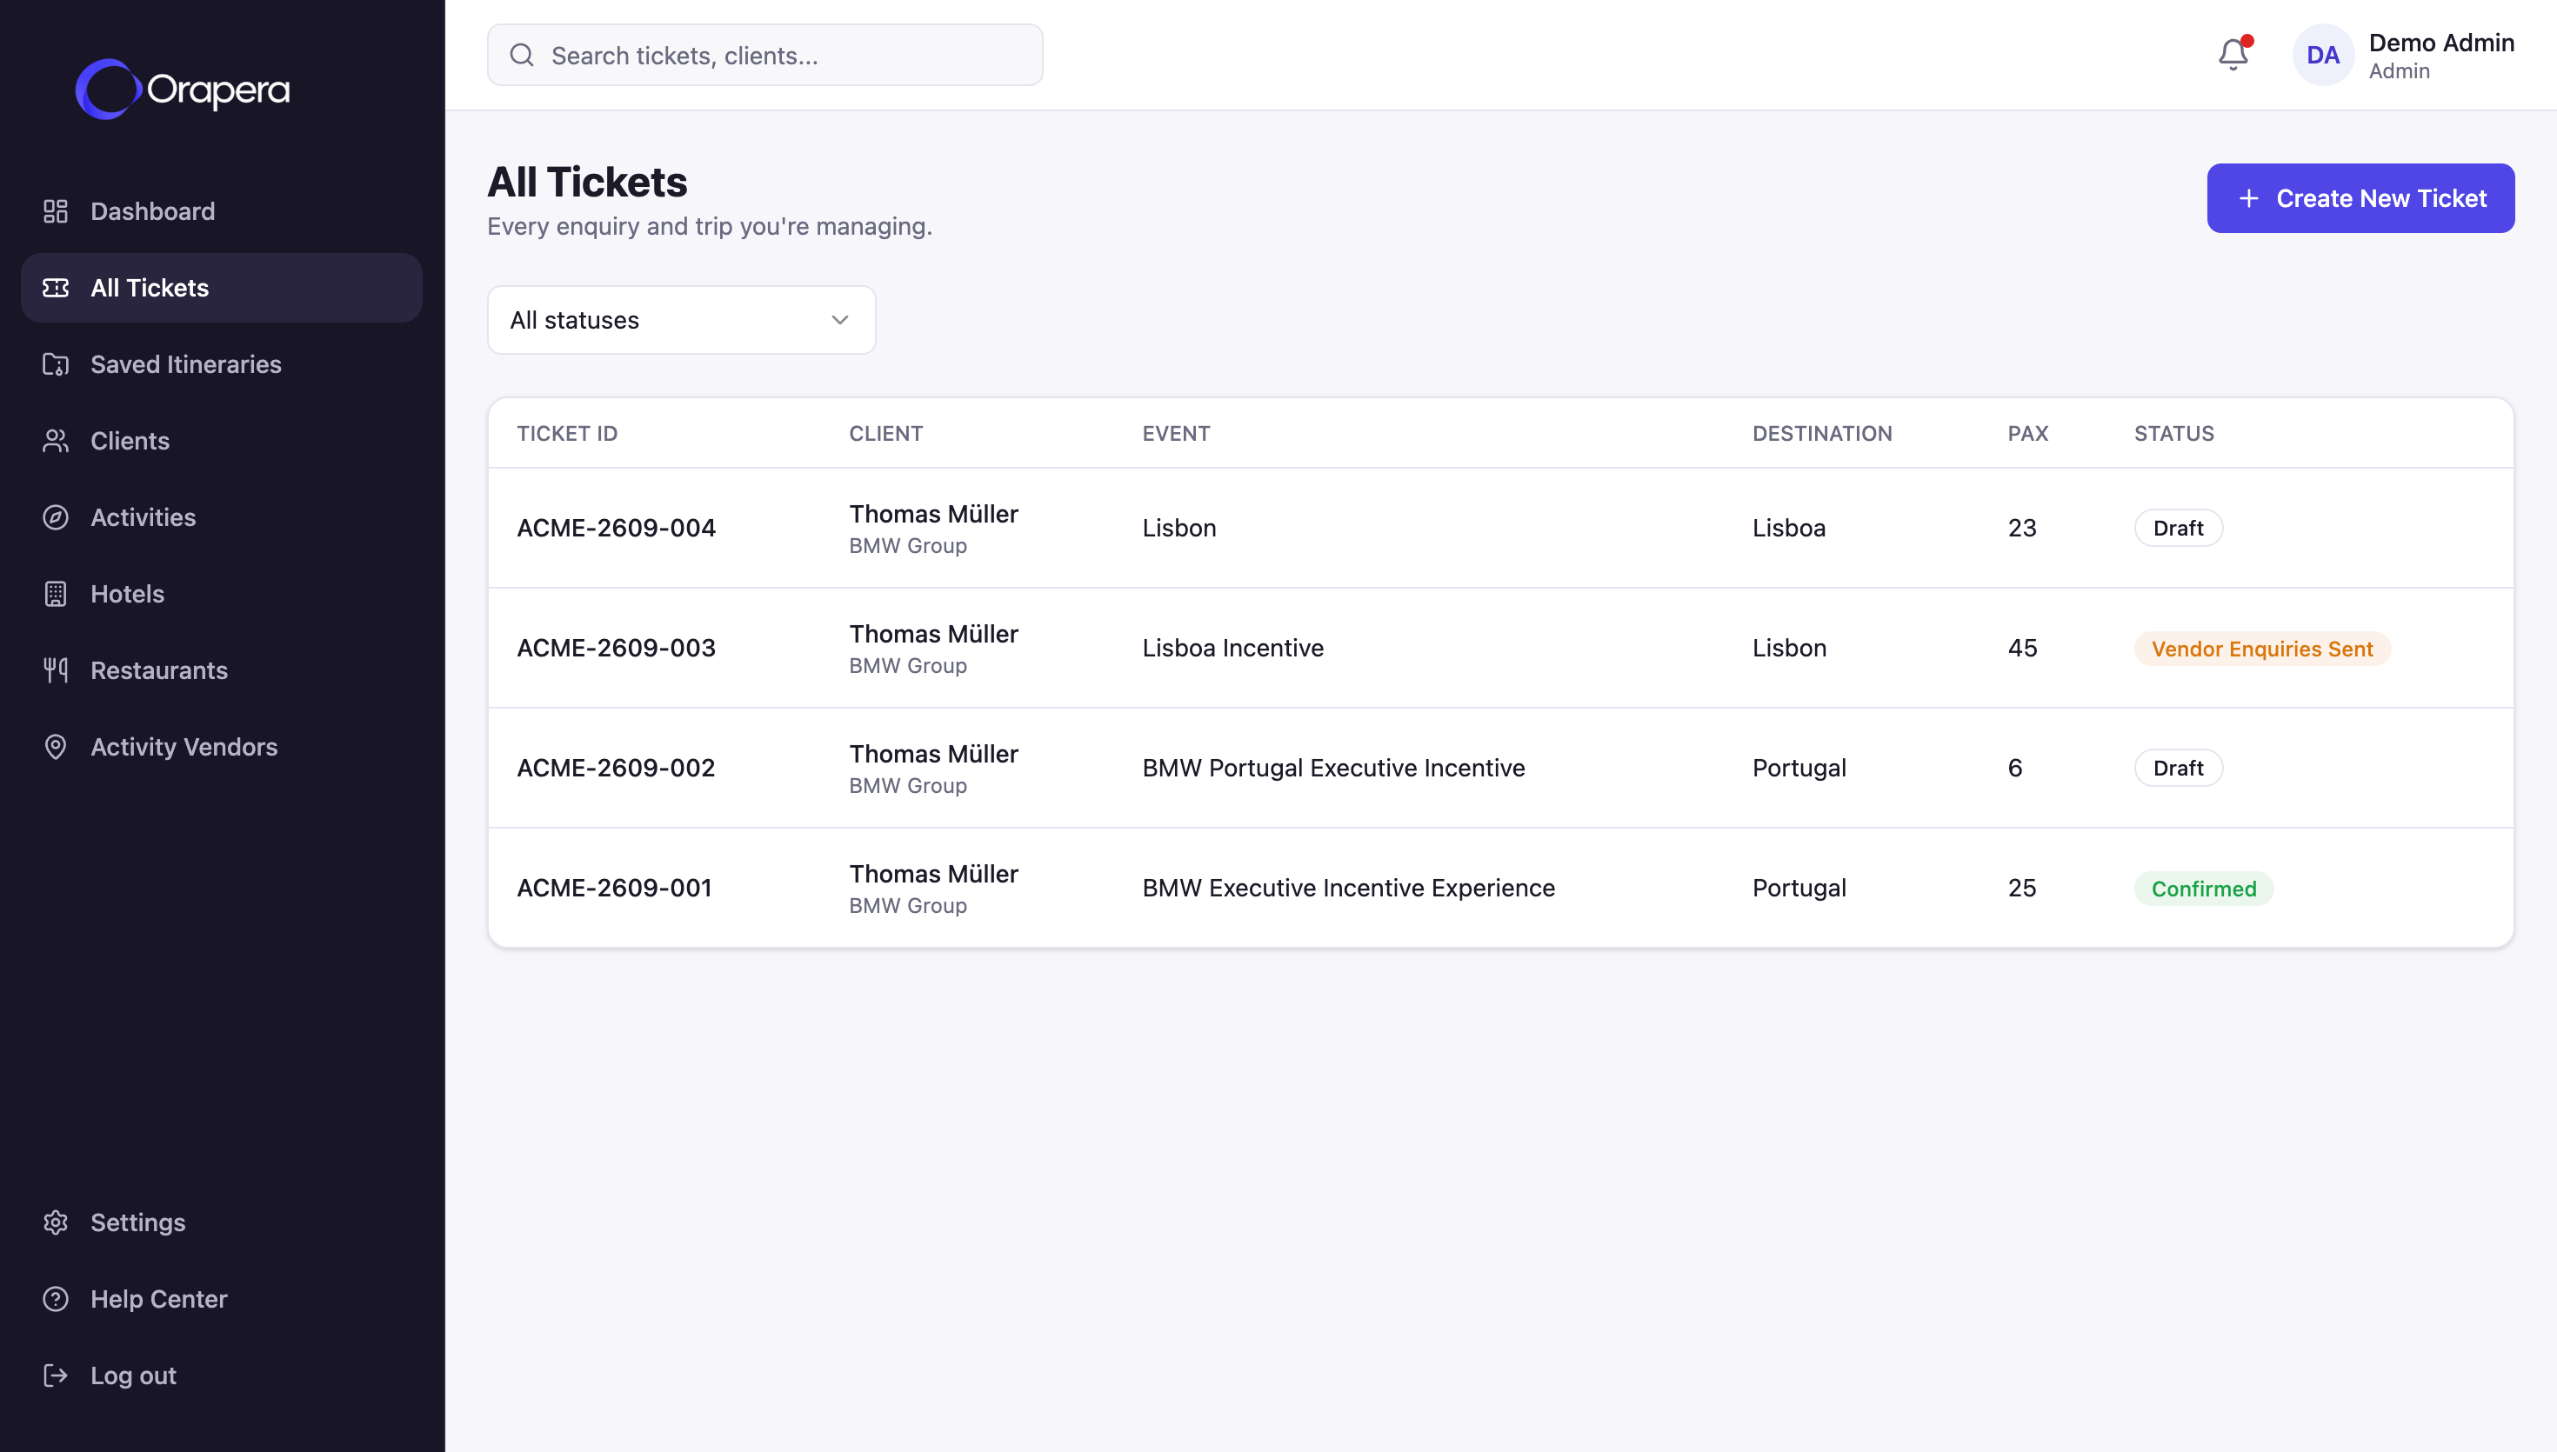Image resolution: width=2557 pixels, height=1452 pixels.
Task: Click the Confirmed status badge
Action: coord(2203,889)
